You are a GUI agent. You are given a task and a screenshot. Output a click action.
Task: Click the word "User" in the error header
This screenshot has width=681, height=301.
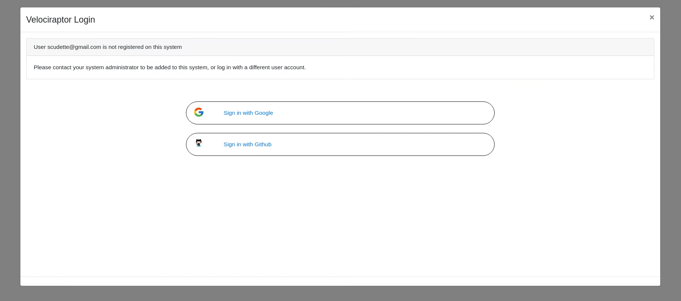tap(40, 47)
